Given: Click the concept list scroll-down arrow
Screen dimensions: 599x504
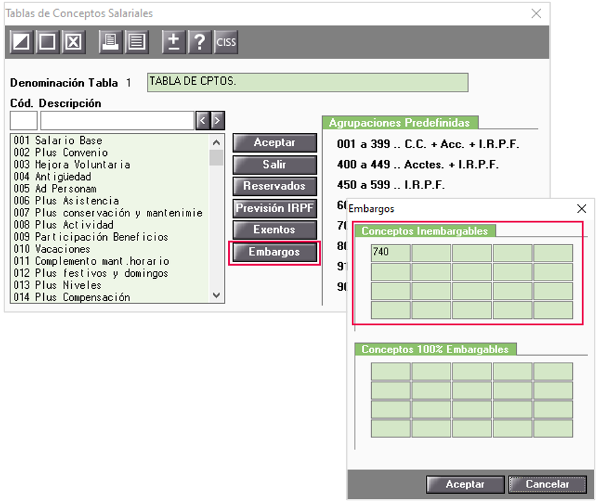Looking at the screenshot, I should coord(216,295).
